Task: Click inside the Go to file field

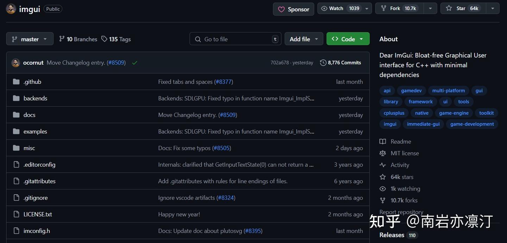Action: point(232,39)
